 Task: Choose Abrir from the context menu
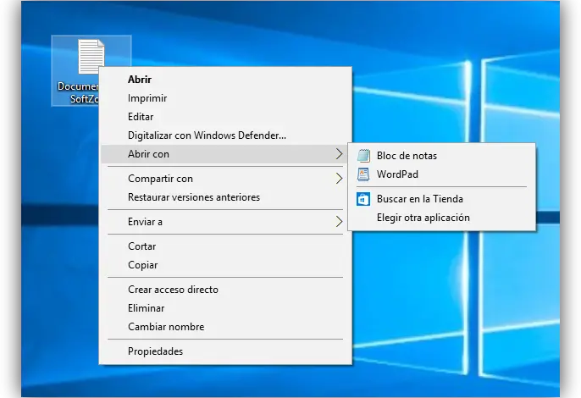click(225, 80)
